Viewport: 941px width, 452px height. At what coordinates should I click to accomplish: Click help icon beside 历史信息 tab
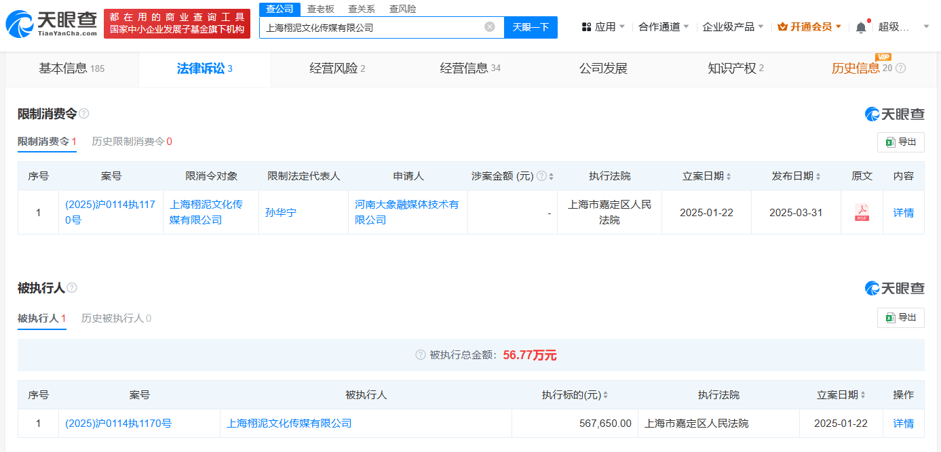(901, 68)
